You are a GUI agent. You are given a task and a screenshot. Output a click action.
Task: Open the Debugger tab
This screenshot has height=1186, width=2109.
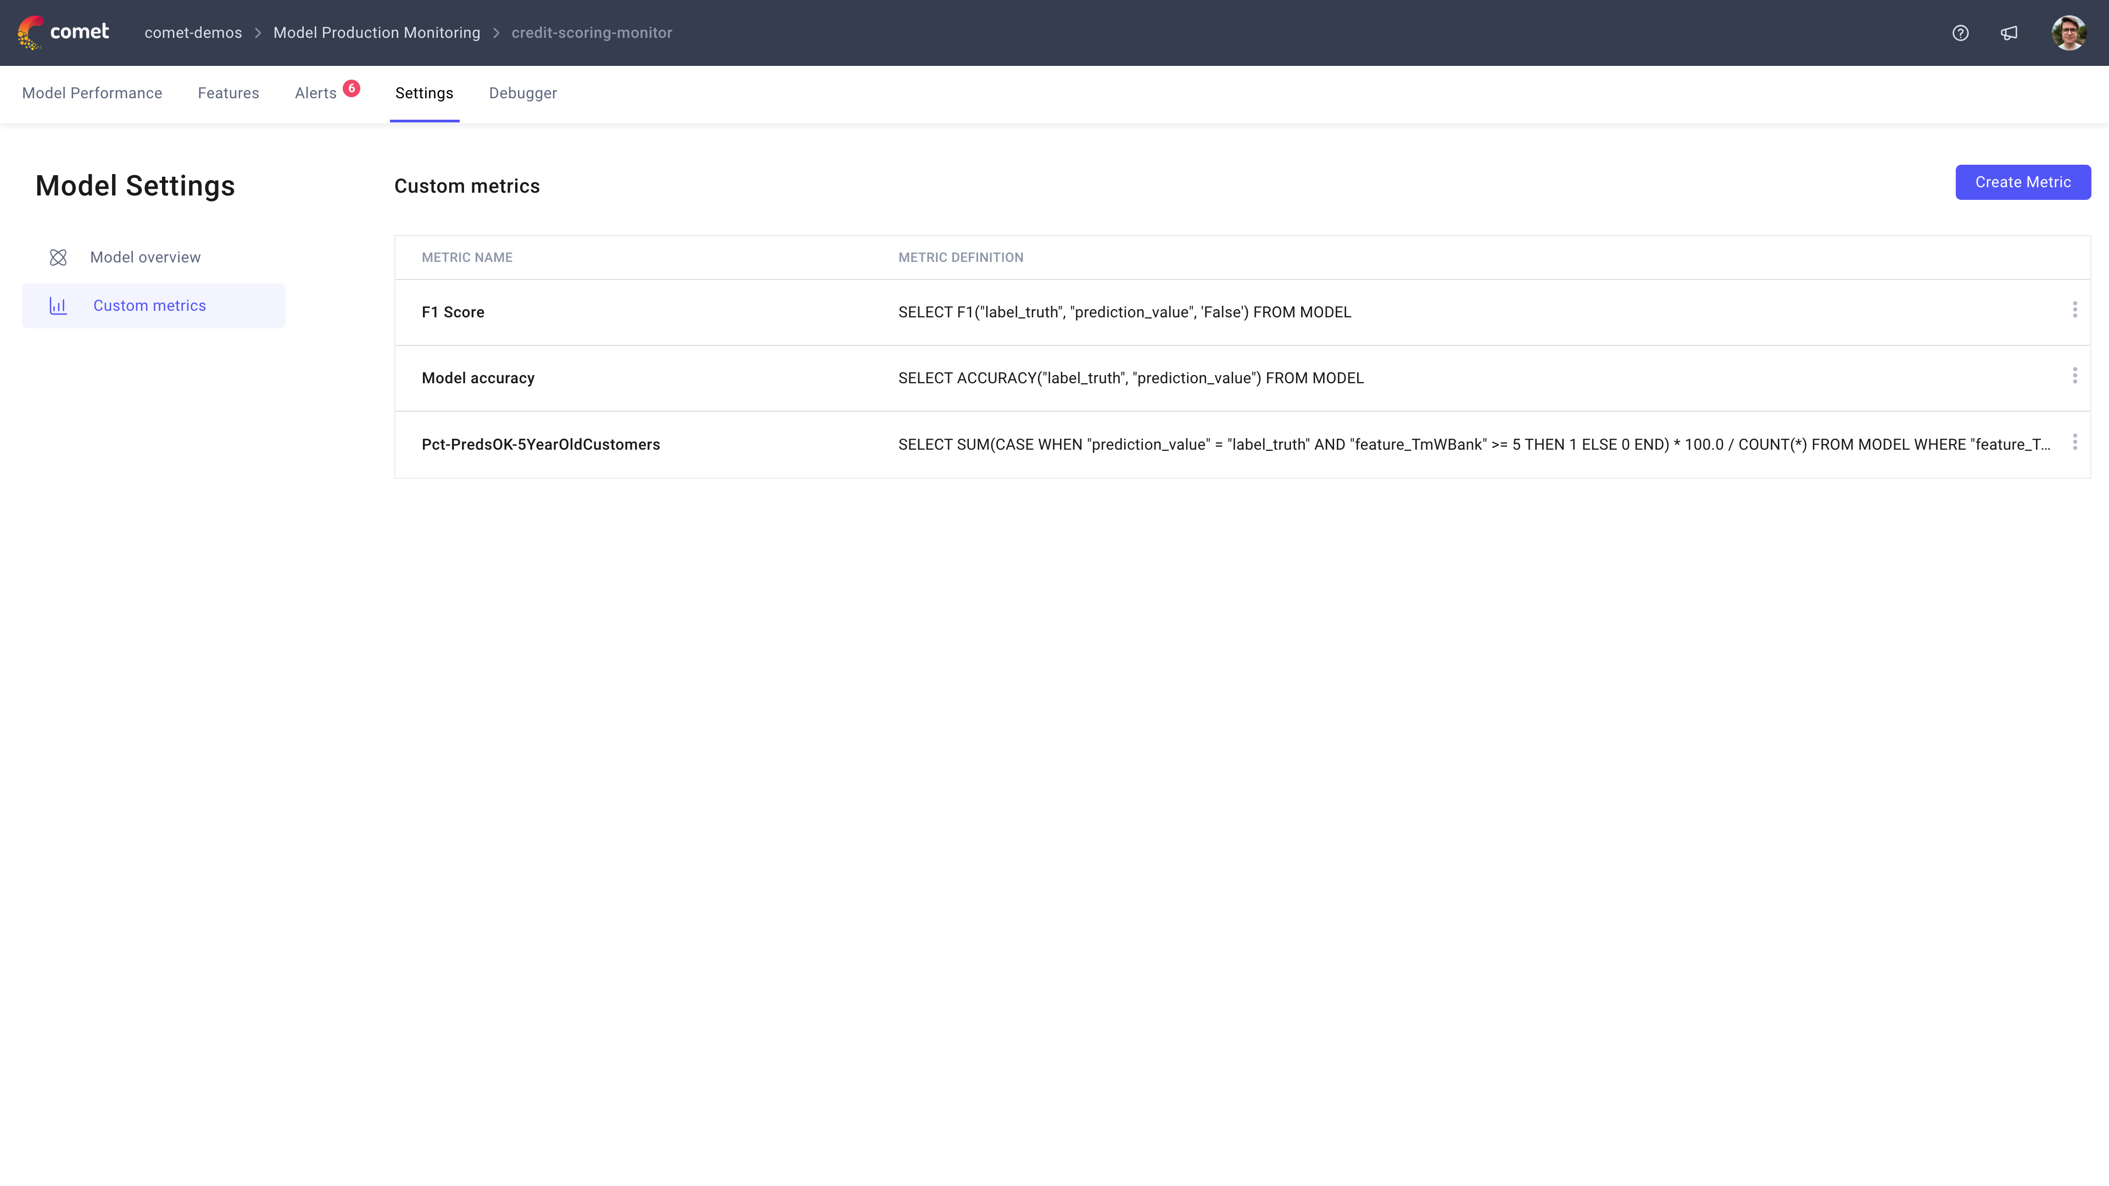[522, 93]
